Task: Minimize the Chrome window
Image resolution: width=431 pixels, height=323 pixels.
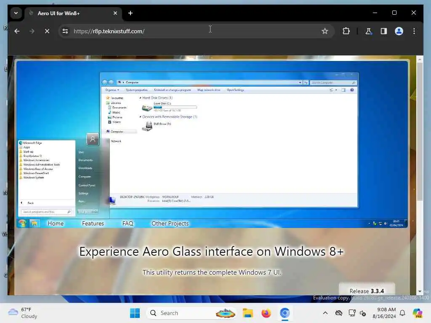Action: pyautogui.click(x=375, y=13)
